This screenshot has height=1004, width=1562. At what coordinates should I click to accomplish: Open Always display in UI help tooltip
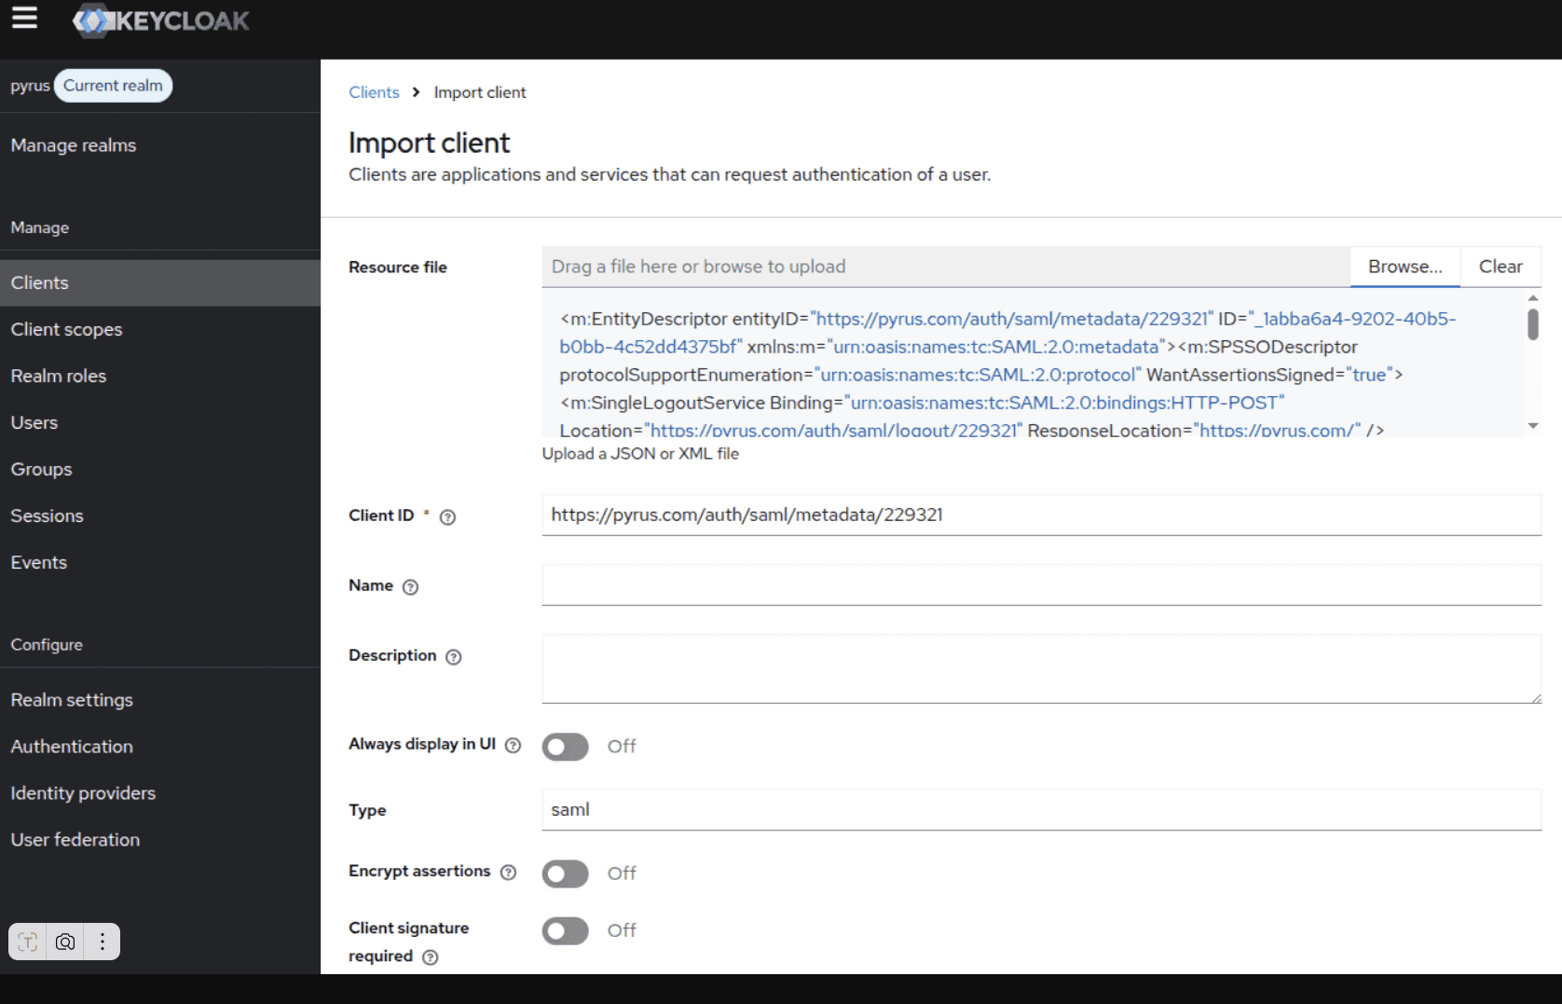click(514, 746)
